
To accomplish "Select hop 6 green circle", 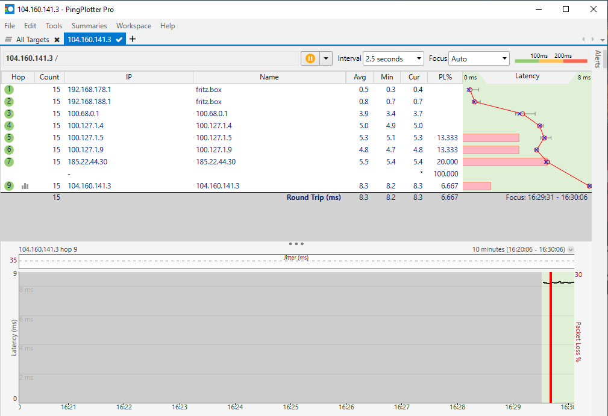I will pyautogui.click(x=9, y=149).
